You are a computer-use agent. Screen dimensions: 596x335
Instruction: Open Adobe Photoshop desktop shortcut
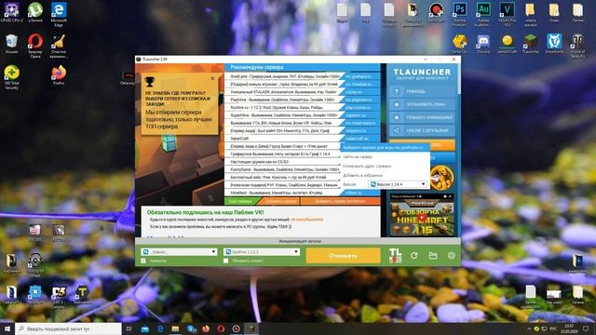point(459,14)
